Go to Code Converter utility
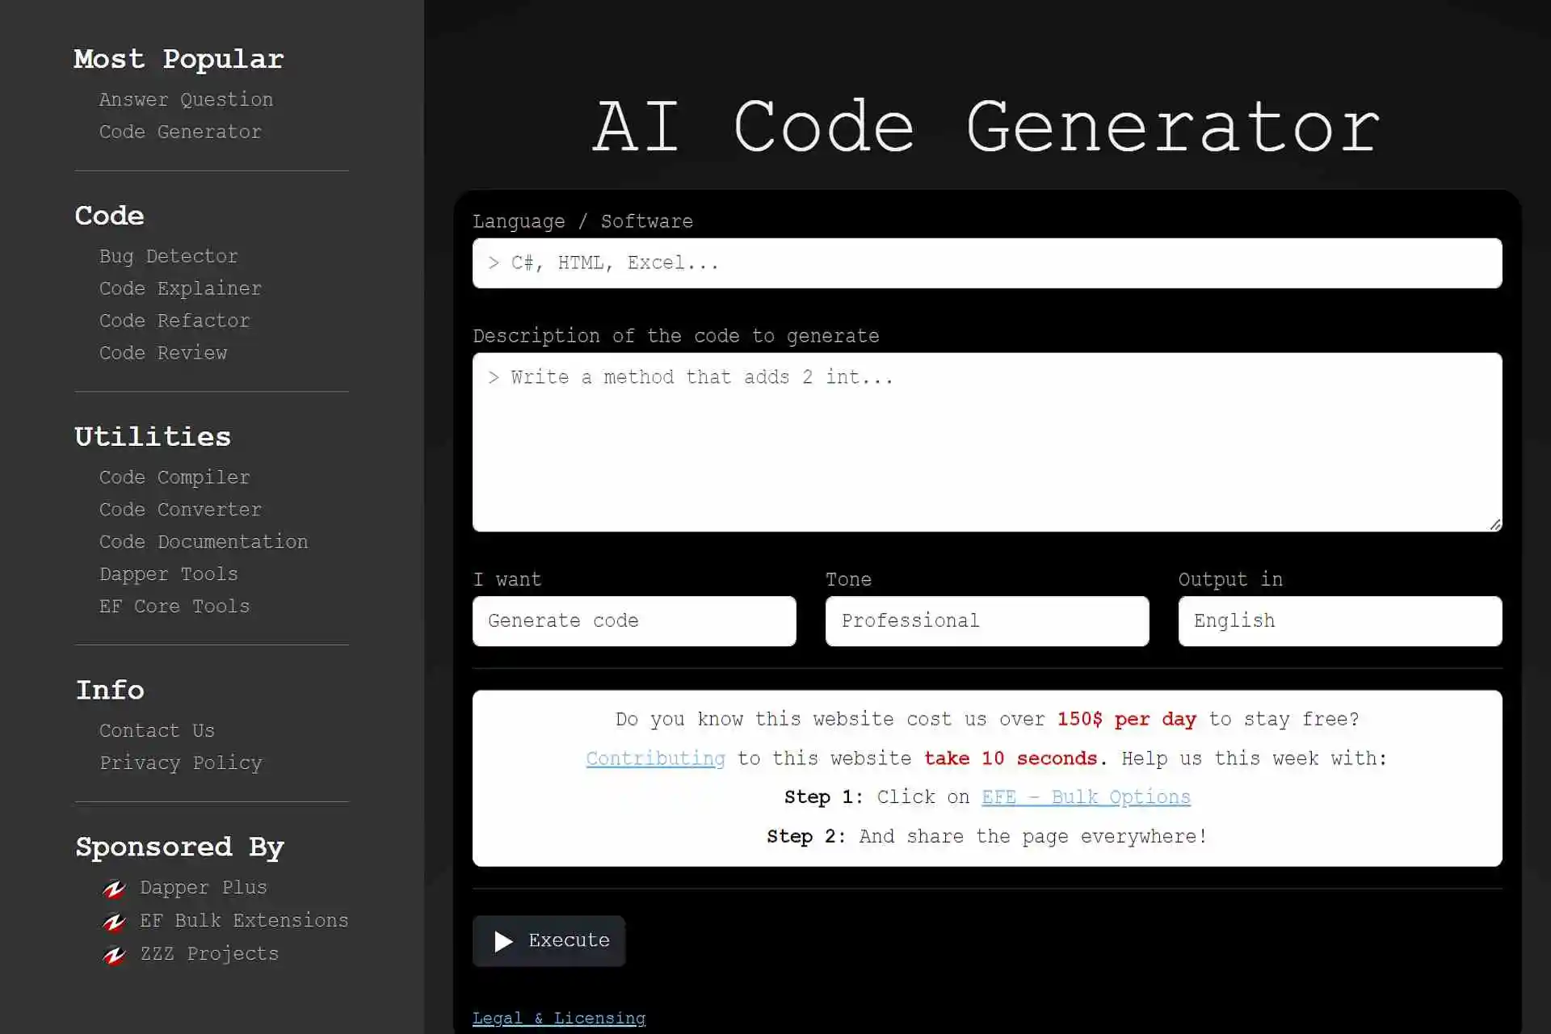Viewport: 1551px width, 1034px height. click(180, 510)
